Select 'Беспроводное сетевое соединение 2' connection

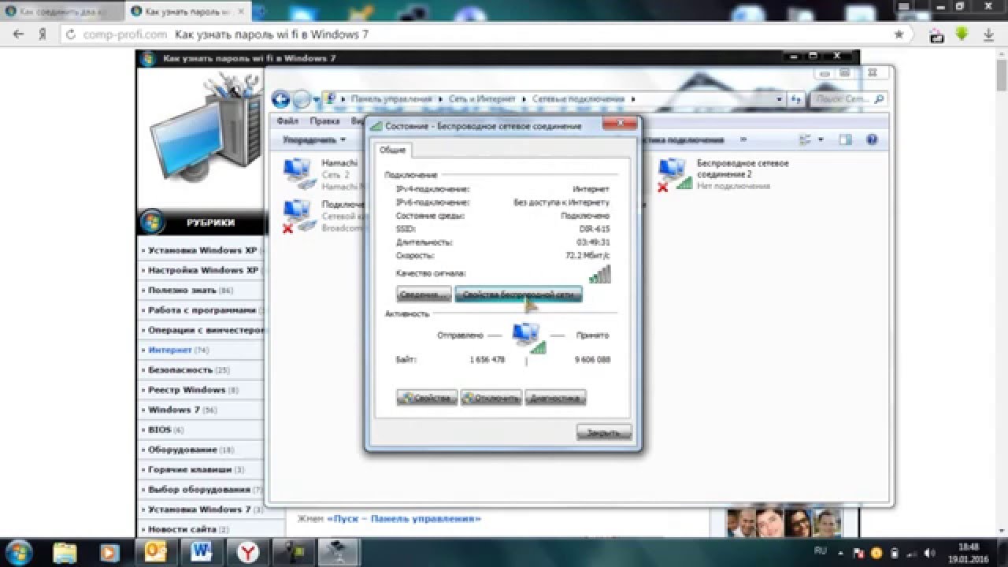click(x=724, y=174)
